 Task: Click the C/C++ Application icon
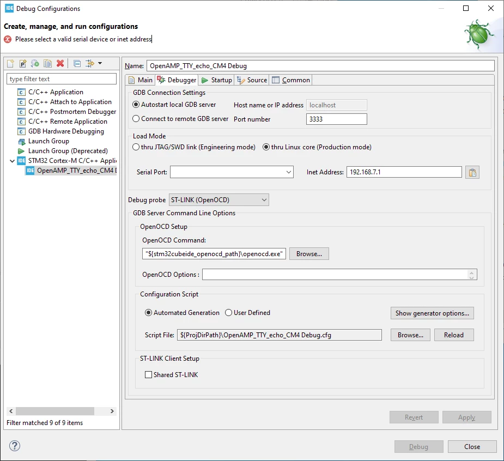point(21,92)
